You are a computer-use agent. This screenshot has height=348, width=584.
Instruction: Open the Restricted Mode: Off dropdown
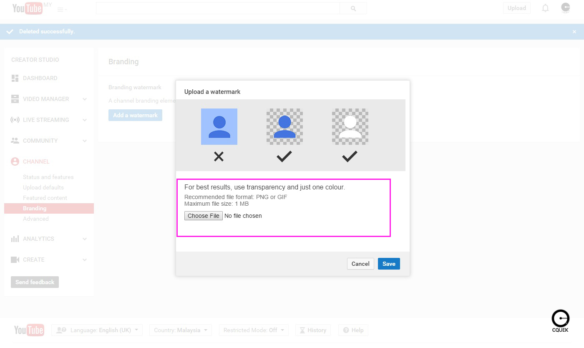[254, 330]
